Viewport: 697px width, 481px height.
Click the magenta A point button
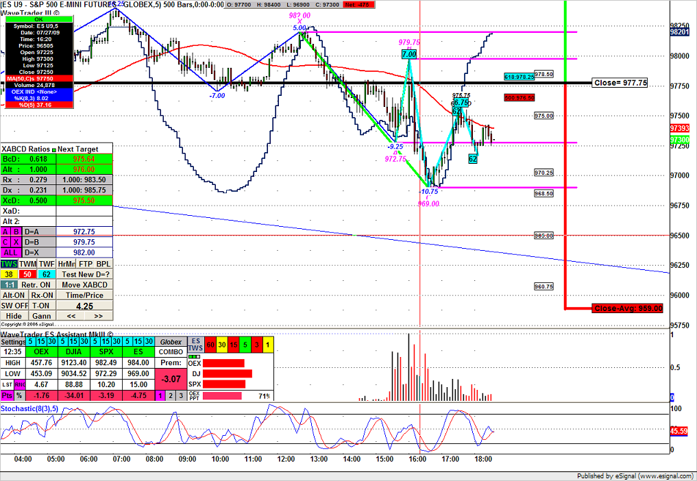click(x=5, y=232)
